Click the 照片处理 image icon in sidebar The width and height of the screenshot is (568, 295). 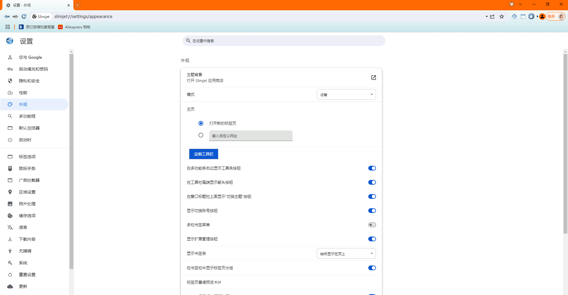click(10, 204)
